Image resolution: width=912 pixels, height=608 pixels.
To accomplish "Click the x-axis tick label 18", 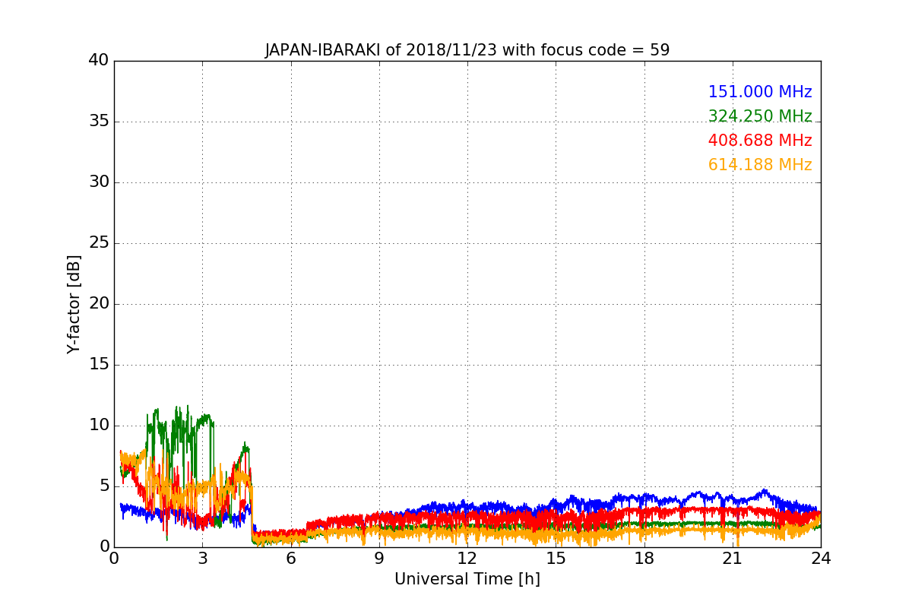I will pos(644,559).
